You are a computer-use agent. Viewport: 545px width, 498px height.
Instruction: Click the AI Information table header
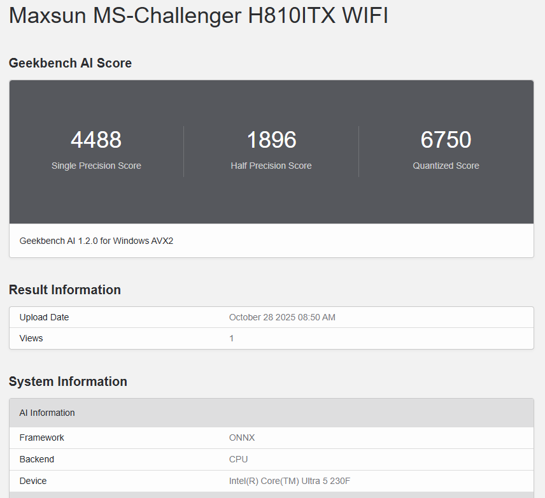271,413
